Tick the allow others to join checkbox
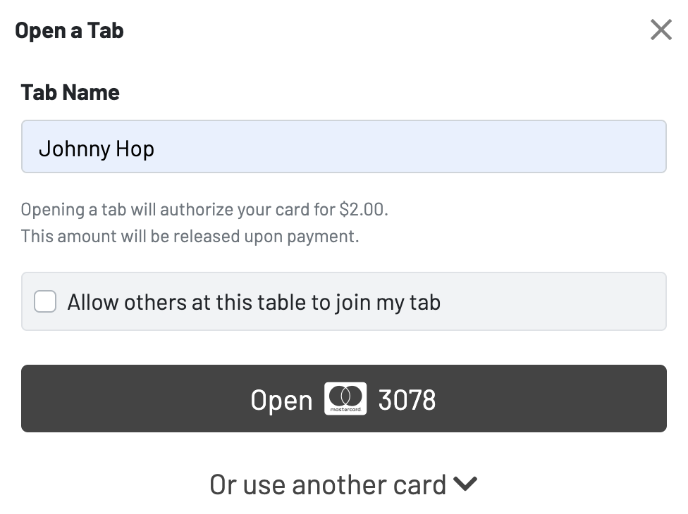Screen dimensions: 688x514 (x=45, y=302)
